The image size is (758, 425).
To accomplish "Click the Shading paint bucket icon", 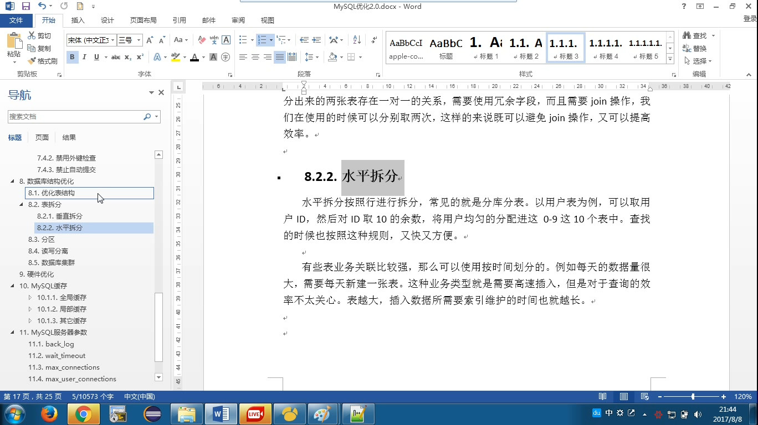I will pyautogui.click(x=332, y=57).
